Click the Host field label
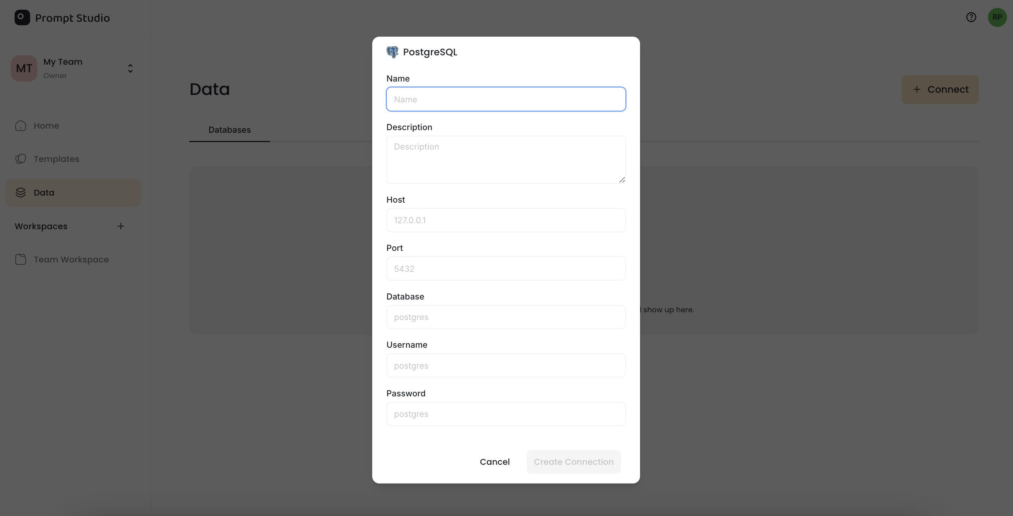Image resolution: width=1013 pixels, height=516 pixels. (396, 200)
